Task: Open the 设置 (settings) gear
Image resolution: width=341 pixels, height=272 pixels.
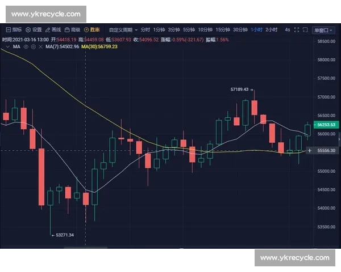Action: click(x=34, y=29)
